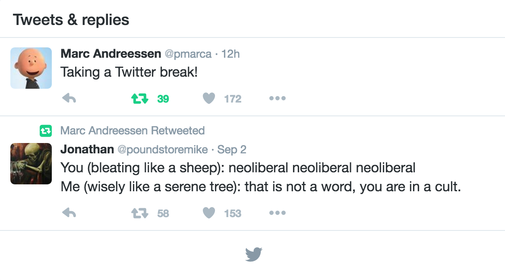Reply to the "Taking a Twitter break!" tweet
505x280 pixels.
tap(69, 99)
